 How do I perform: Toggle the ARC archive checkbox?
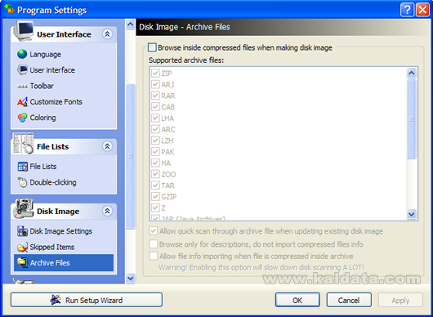coord(155,129)
